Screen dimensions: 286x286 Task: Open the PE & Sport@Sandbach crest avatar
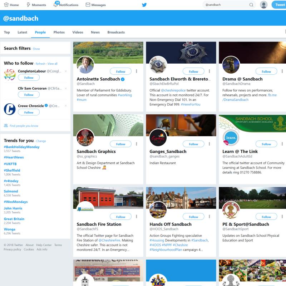231,210
